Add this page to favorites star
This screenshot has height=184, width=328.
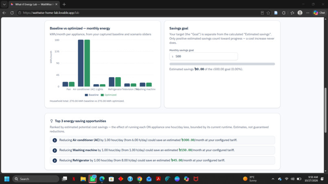(x=268, y=13)
